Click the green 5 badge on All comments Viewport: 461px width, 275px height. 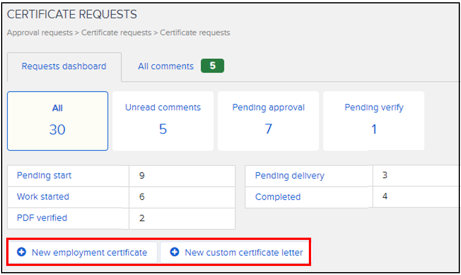pyautogui.click(x=212, y=66)
